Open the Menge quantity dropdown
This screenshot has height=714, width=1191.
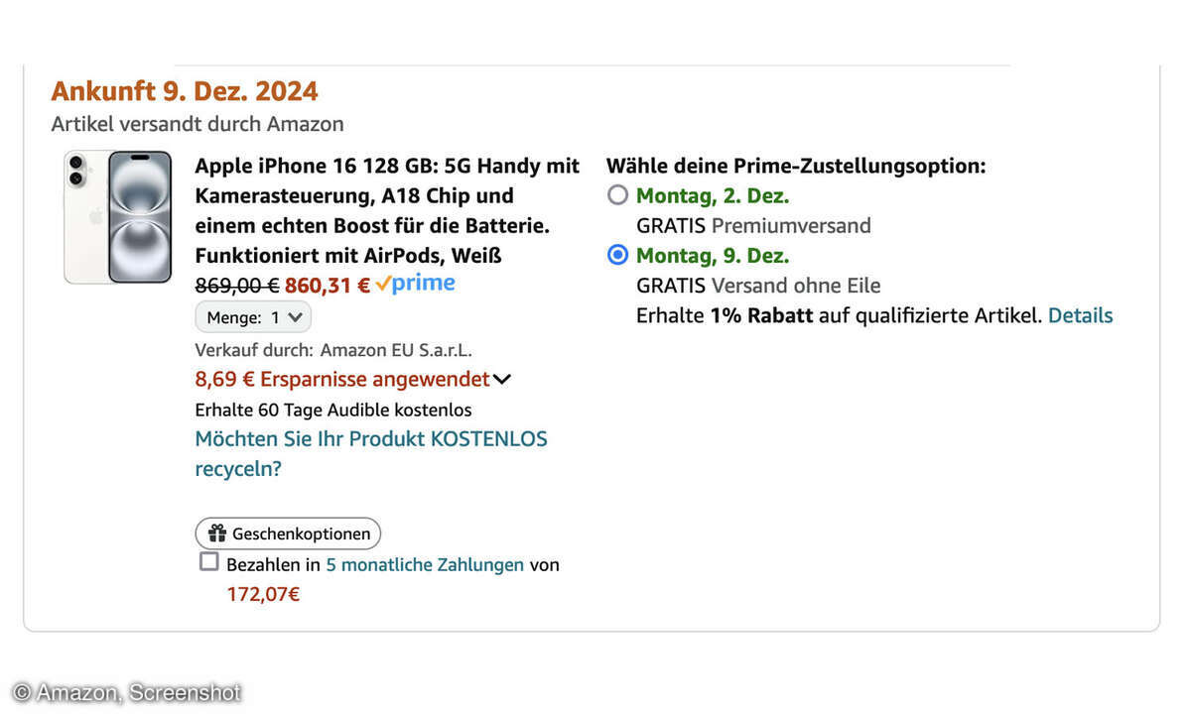(x=253, y=317)
